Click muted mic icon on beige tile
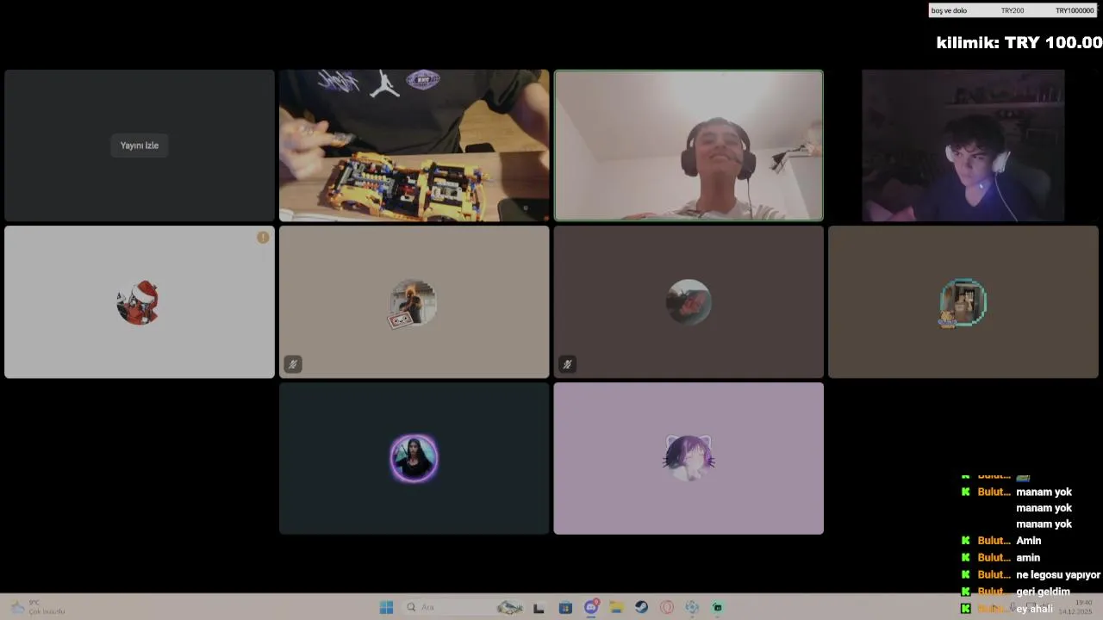 click(292, 364)
